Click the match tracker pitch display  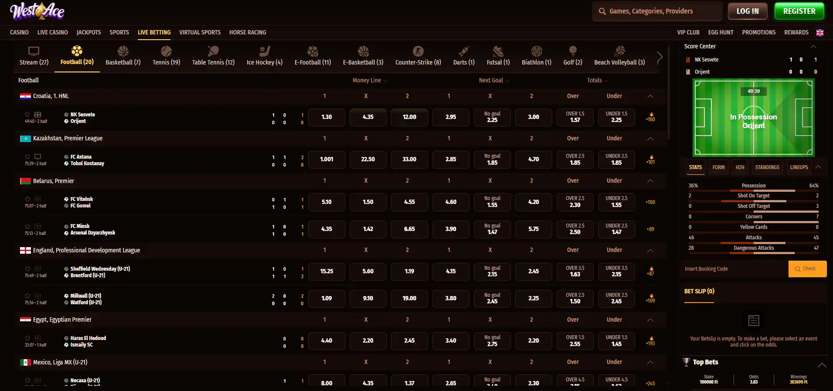point(753,117)
